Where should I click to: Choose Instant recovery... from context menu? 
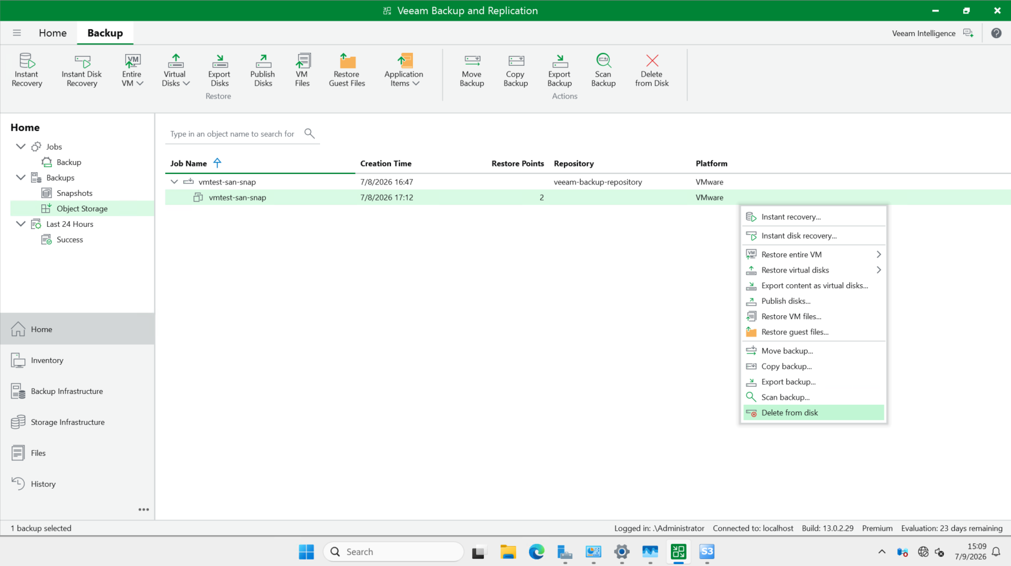coord(814,217)
